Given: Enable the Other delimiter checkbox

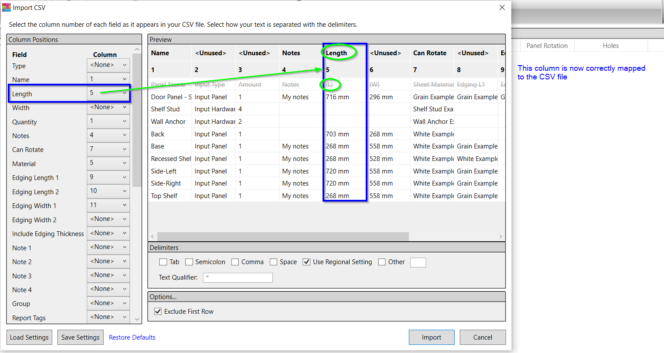Looking at the screenshot, I should coord(382,262).
